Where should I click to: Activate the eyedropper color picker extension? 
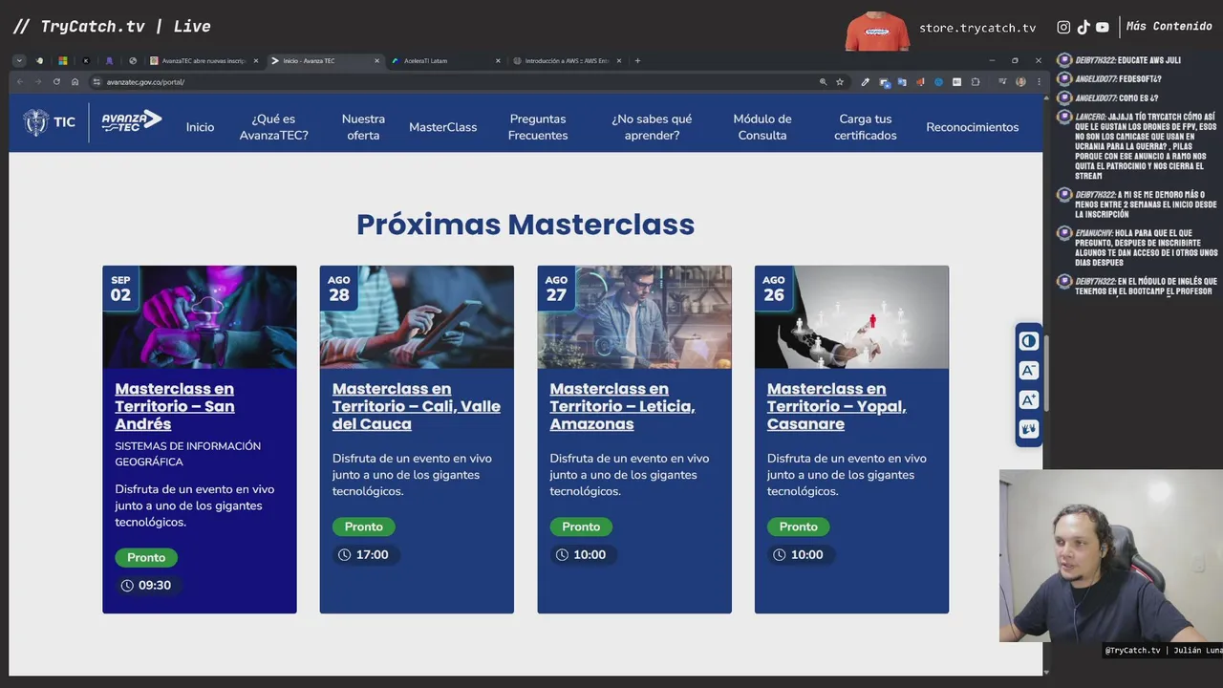click(x=866, y=82)
